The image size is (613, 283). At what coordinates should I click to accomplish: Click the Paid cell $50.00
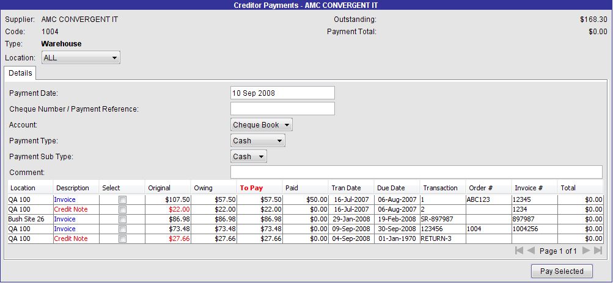306,199
